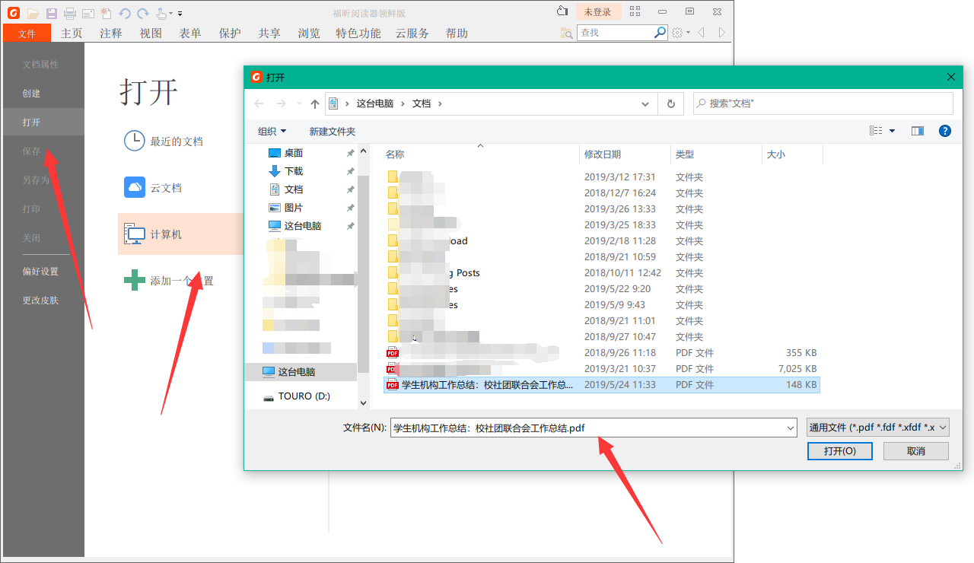The height and width of the screenshot is (563, 974).
Task: Click the 取消 button
Action: (916, 451)
